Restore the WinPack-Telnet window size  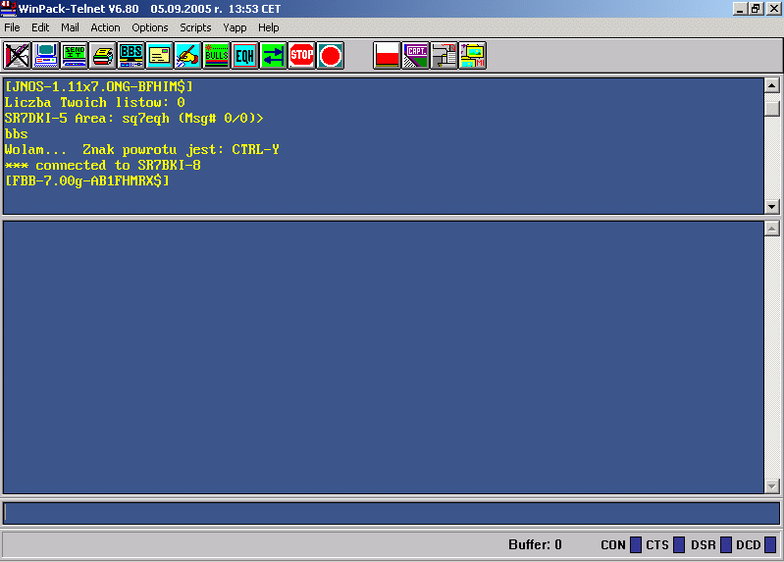pyautogui.click(x=756, y=9)
